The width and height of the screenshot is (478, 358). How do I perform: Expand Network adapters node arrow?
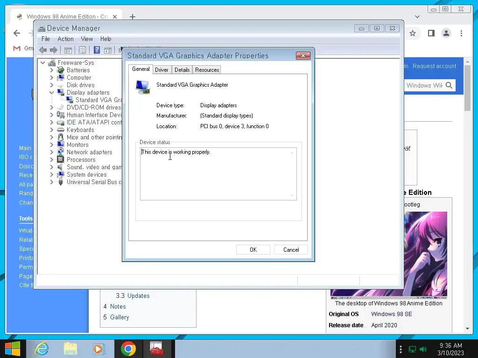pyautogui.click(x=51, y=152)
